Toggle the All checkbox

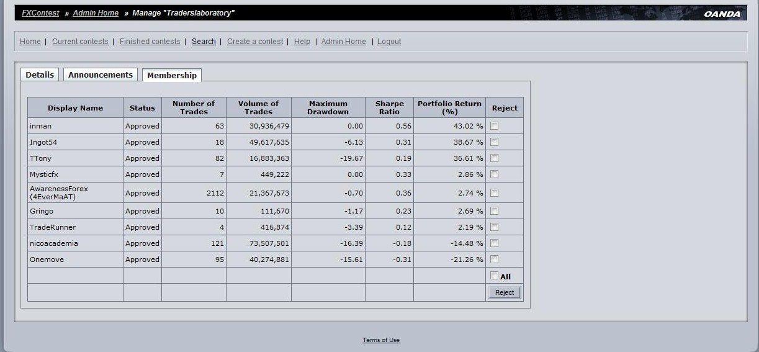[494, 276]
